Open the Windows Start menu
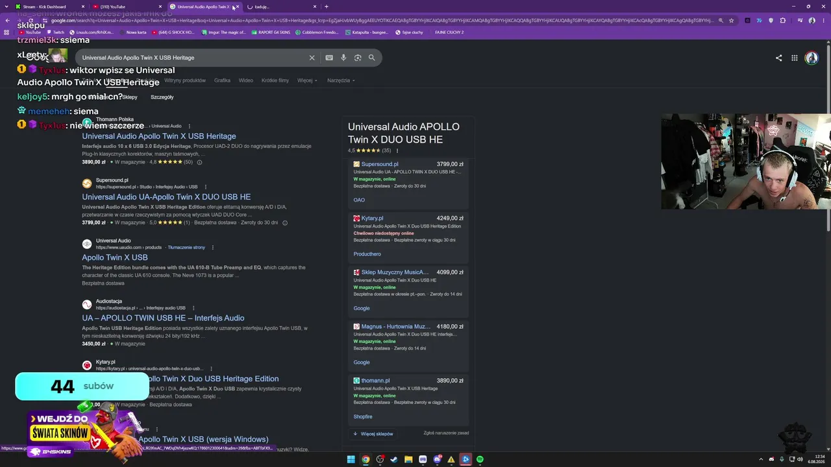Viewport: 831px width, 467px height. pos(351,459)
